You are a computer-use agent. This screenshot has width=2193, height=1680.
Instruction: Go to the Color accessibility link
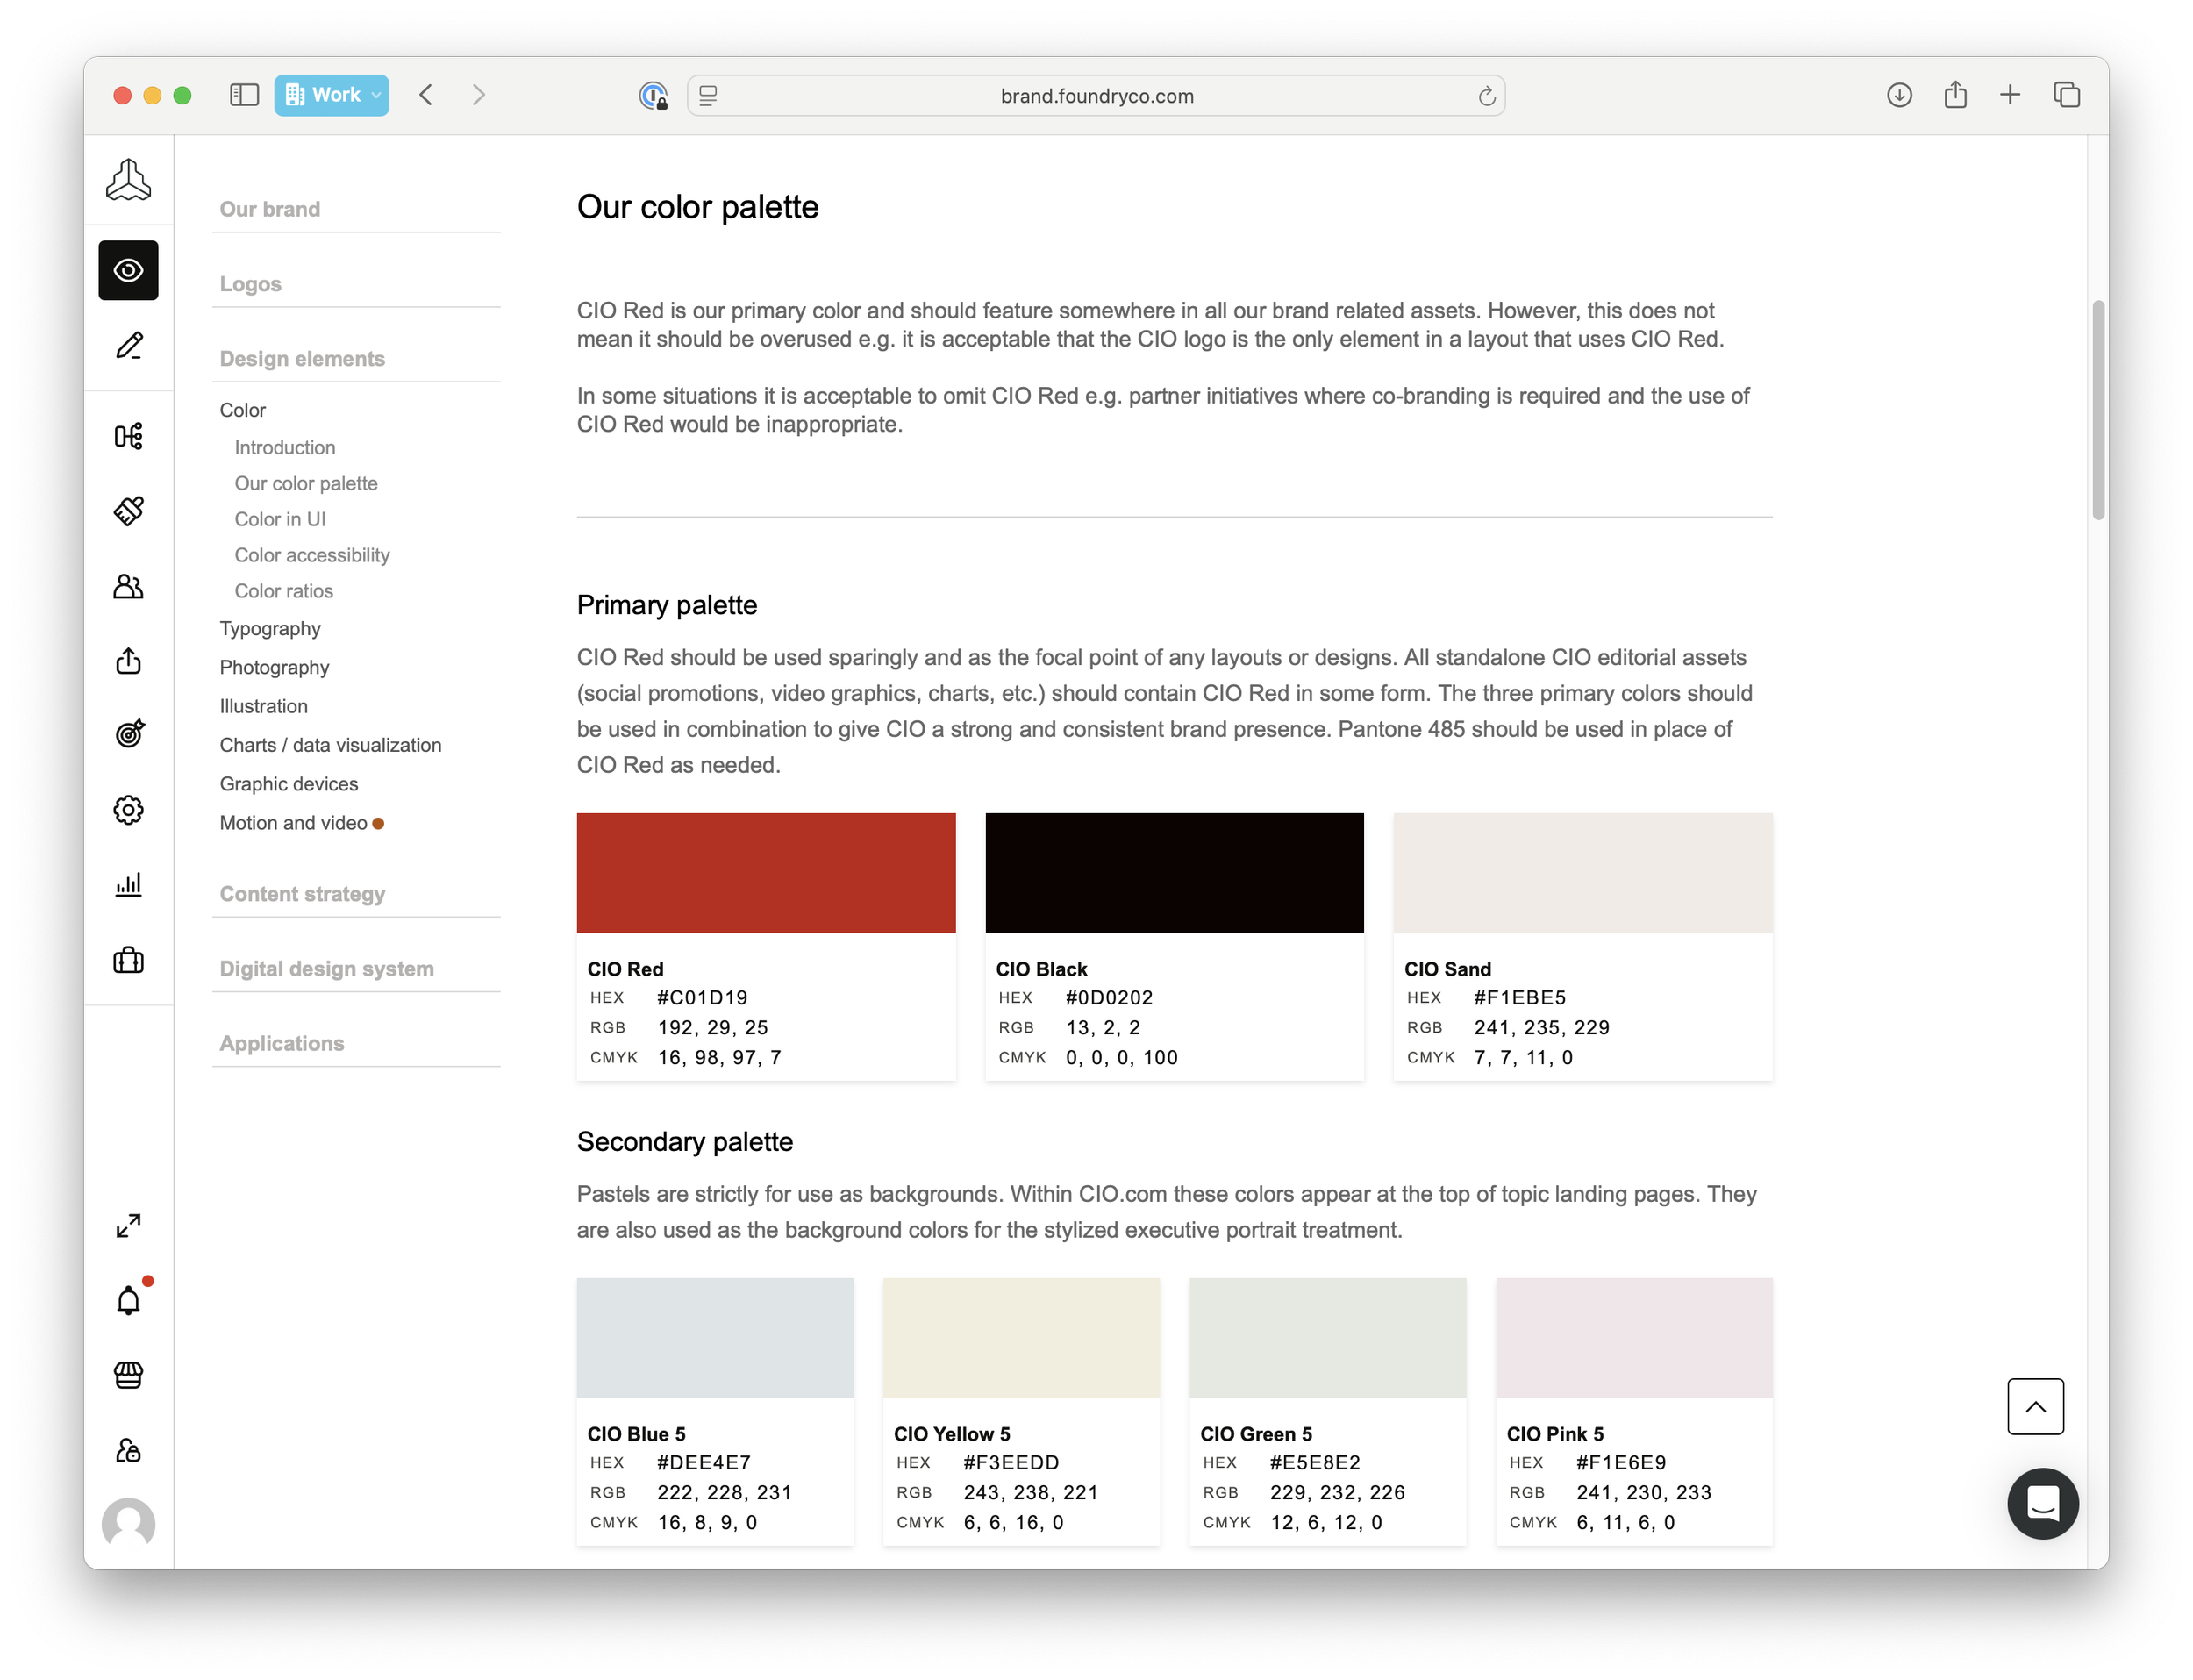coord(312,555)
